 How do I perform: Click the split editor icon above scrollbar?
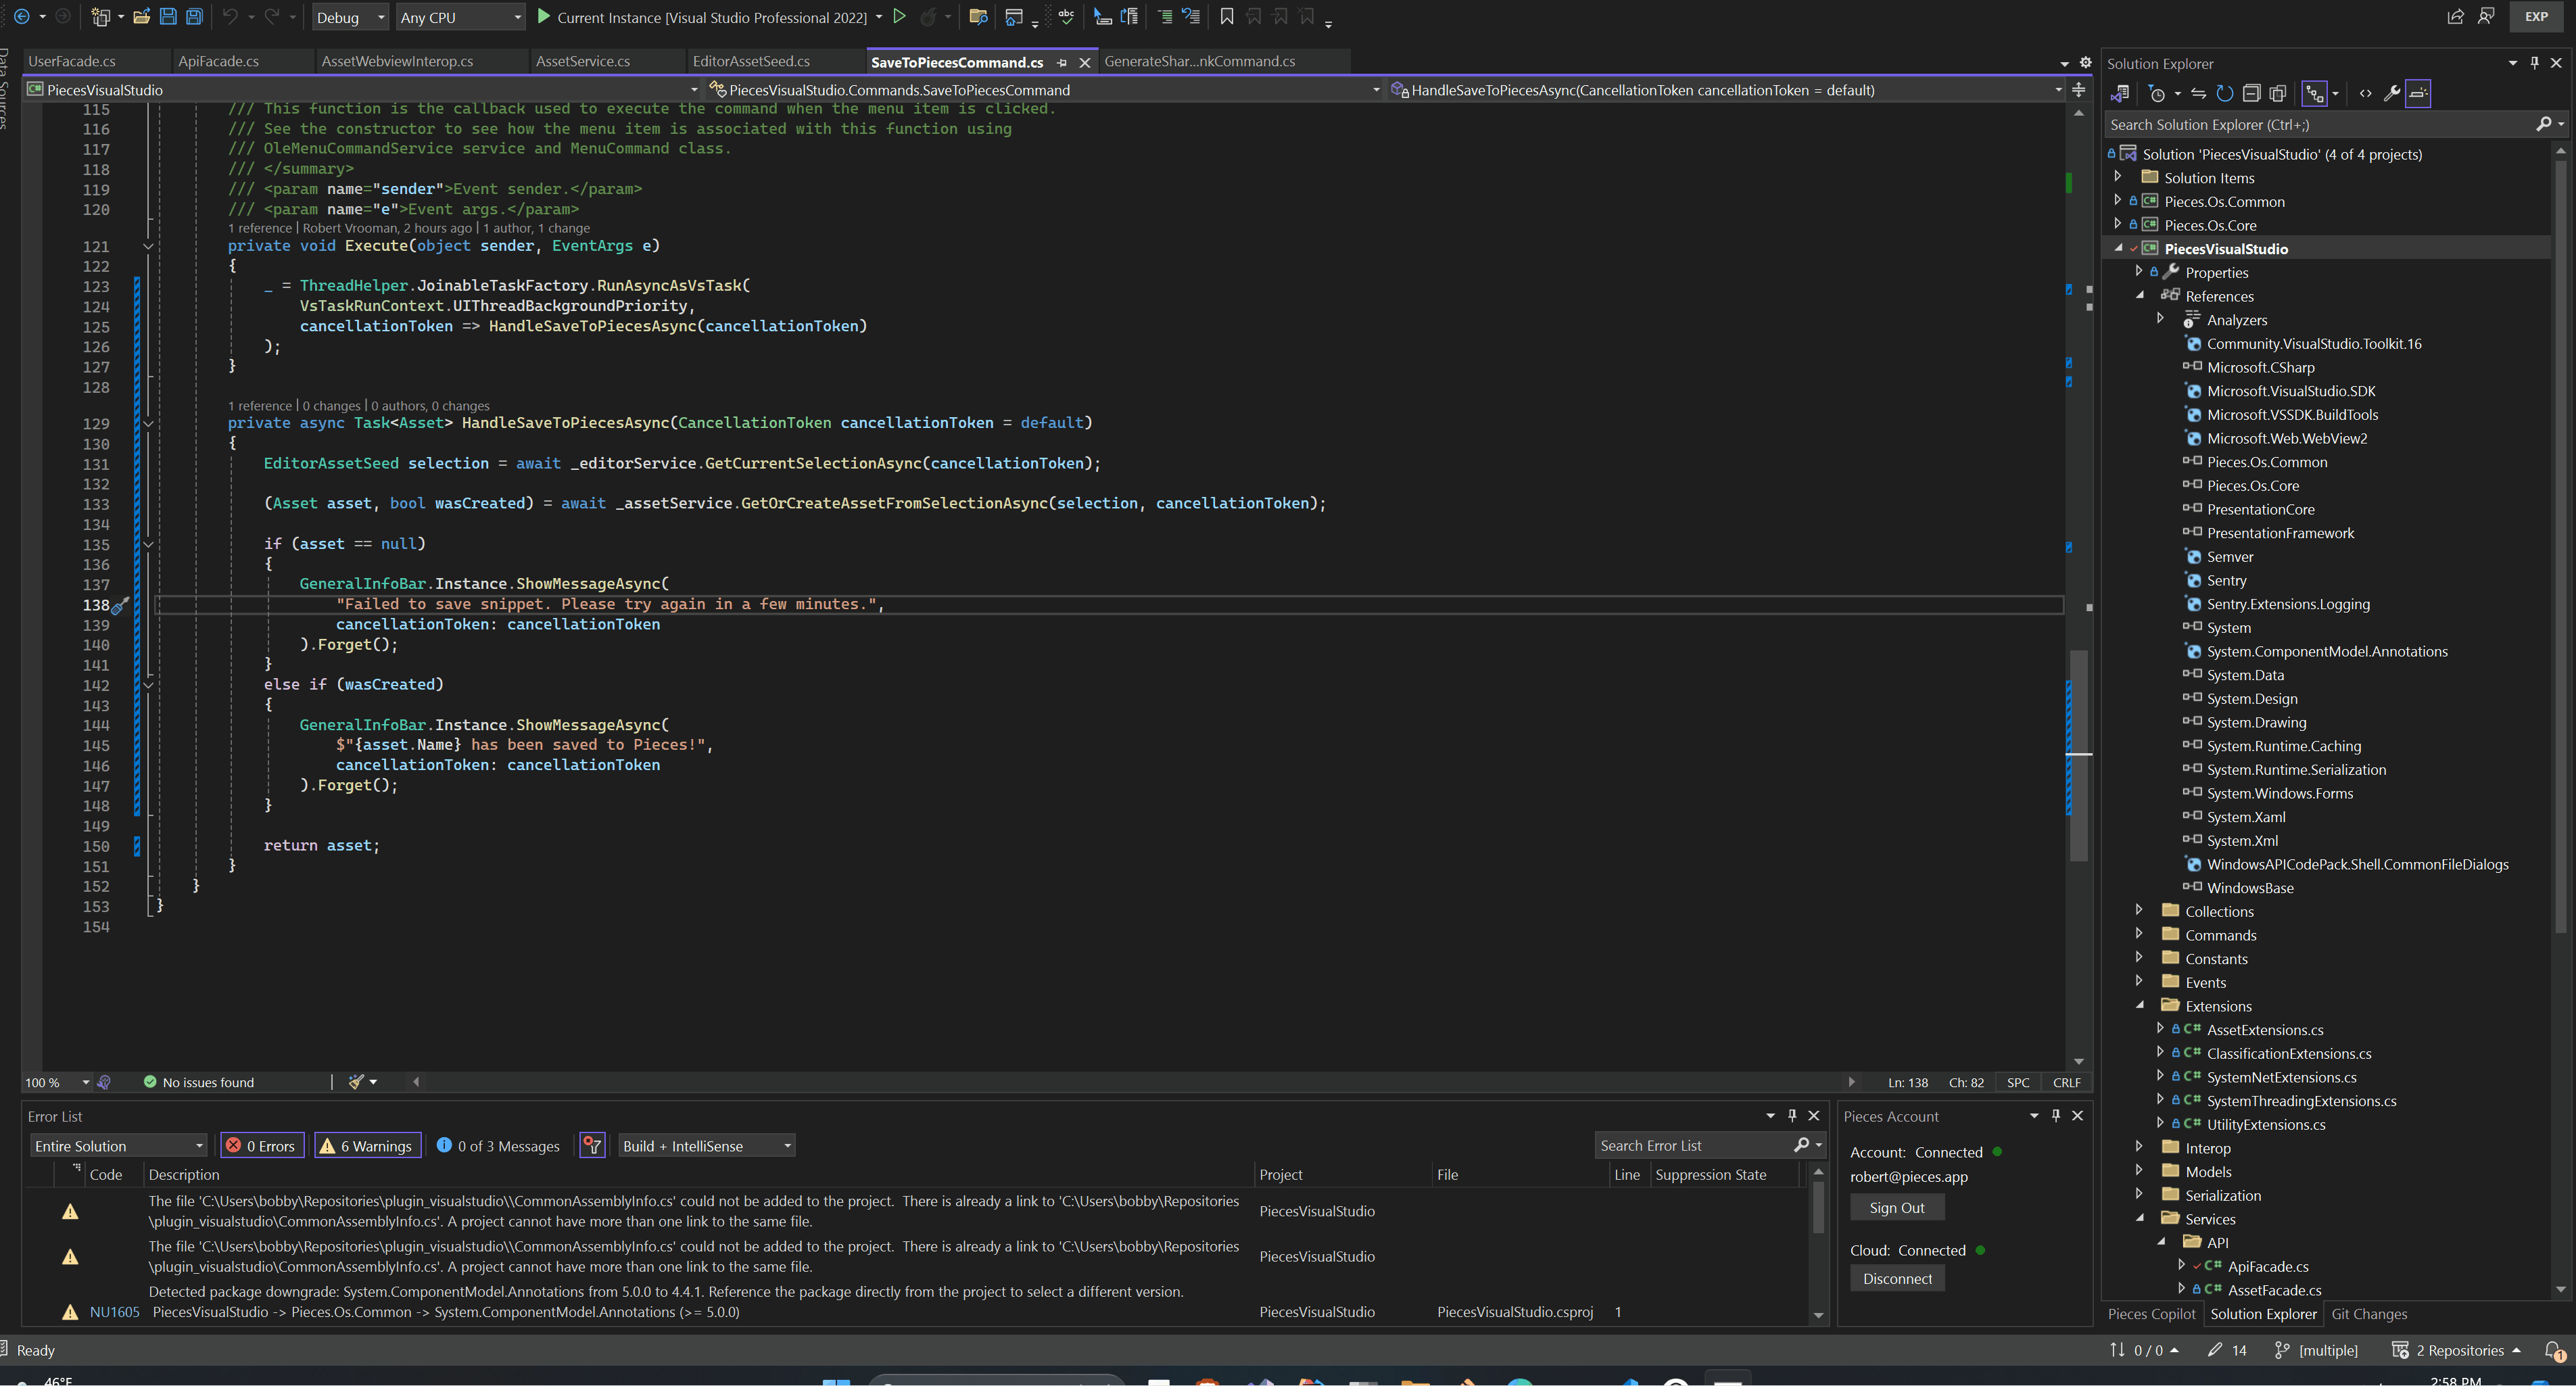[2079, 90]
